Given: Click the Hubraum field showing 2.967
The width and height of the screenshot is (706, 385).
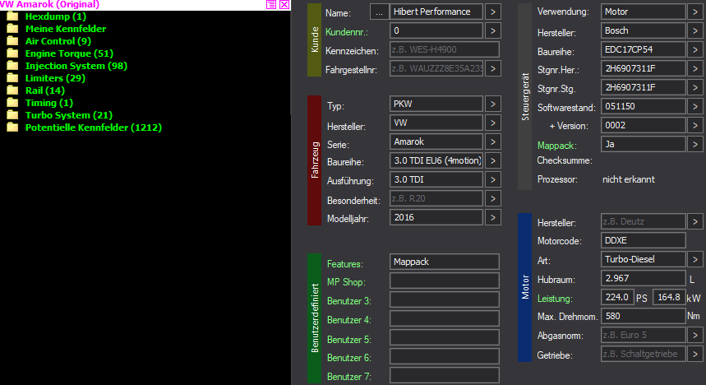Looking at the screenshot, I should coord(644,278).
